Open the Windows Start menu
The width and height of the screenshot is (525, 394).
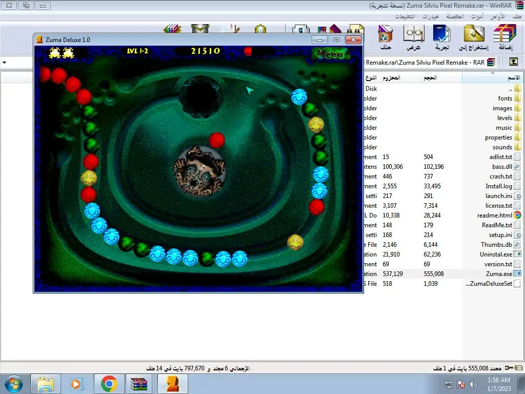point(14,384)
